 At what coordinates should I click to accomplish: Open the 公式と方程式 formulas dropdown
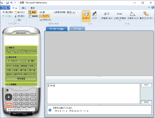(120, 16)
